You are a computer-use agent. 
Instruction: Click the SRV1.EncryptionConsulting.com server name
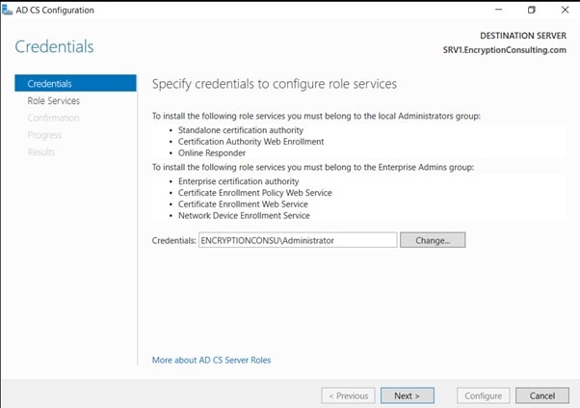point(504,50)
